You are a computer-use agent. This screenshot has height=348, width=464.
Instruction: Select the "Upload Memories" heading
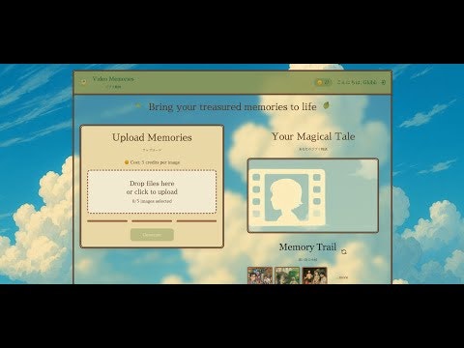tap(152, 137)
